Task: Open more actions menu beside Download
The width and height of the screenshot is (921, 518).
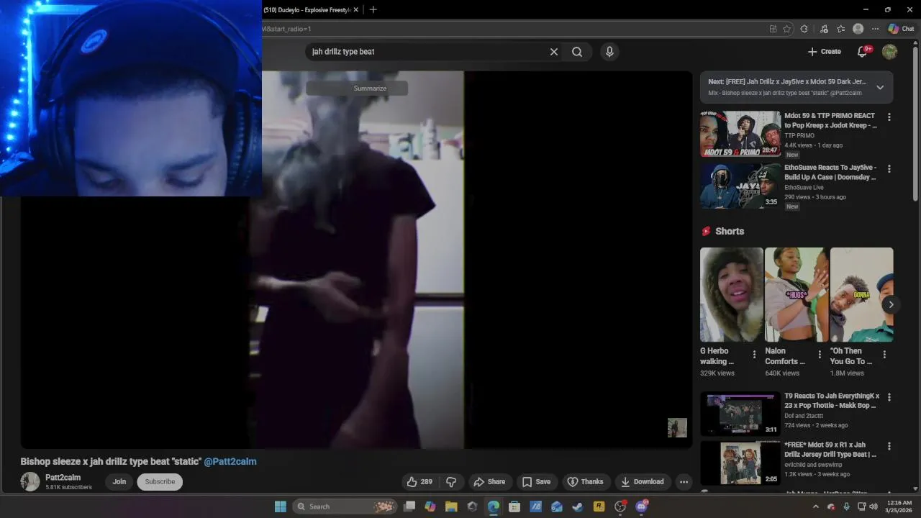Action: pyautogui.click(x=684, y=482)
